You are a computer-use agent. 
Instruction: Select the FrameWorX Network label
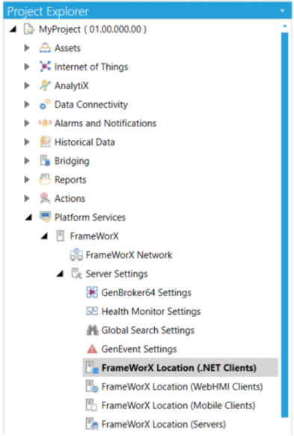point(129,255)
